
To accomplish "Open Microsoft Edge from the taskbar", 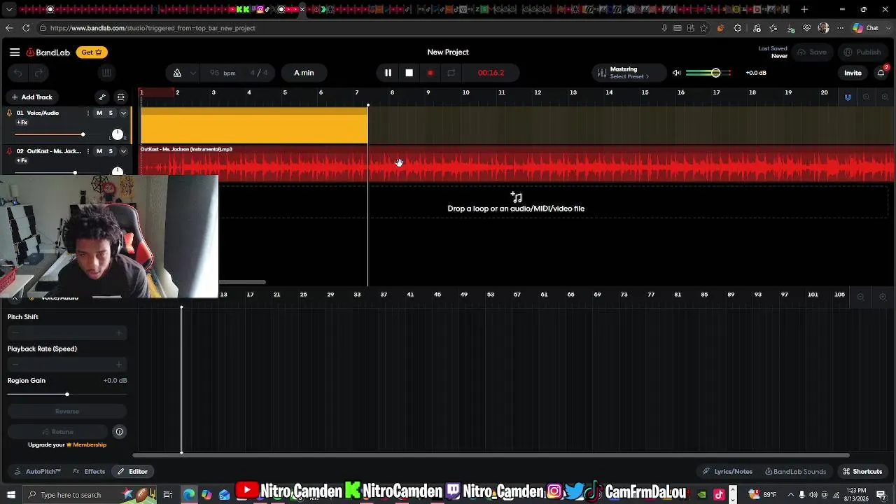I will click(189, 495).
